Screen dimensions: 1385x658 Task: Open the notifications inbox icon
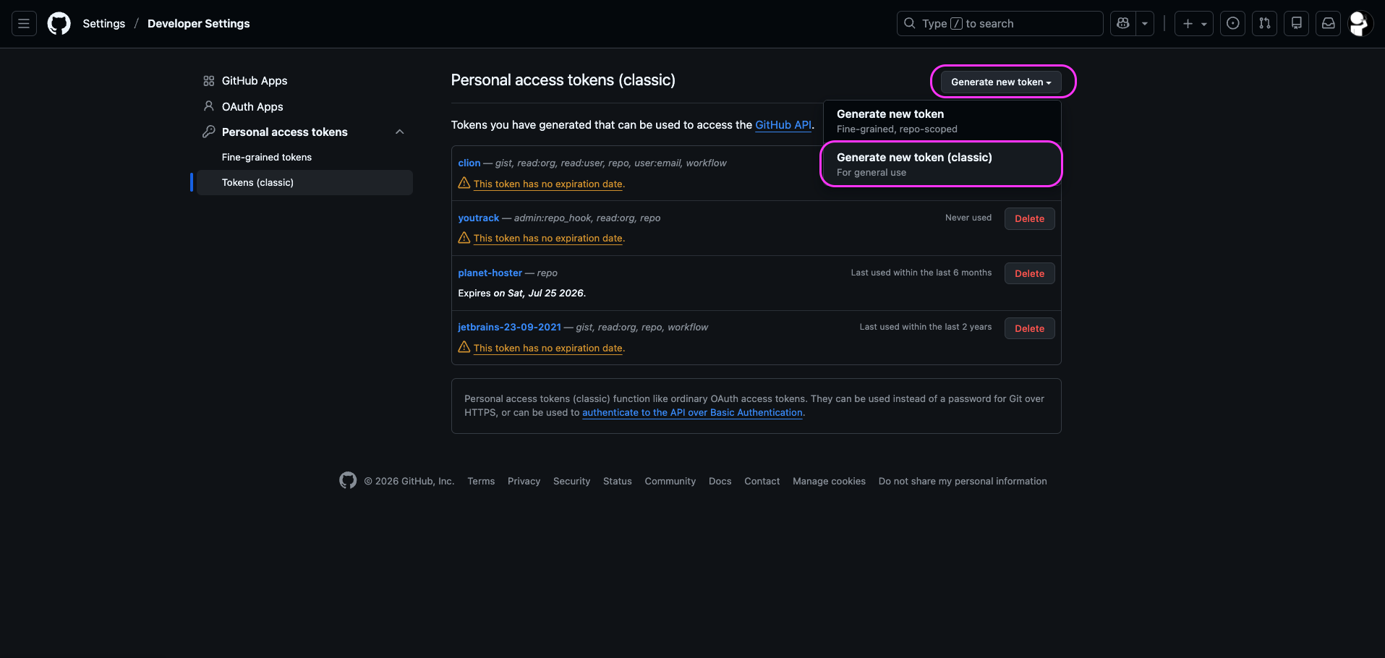1329,24
